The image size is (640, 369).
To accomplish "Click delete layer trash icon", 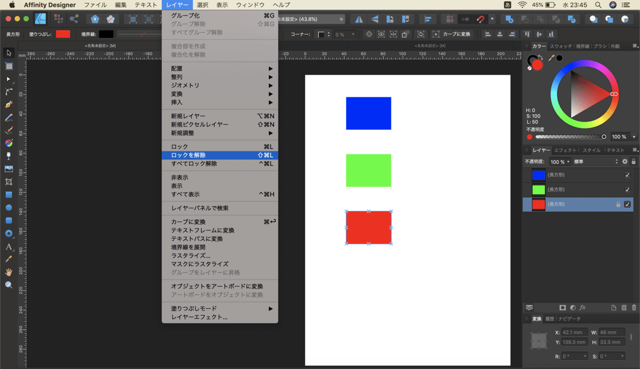I will 634,308.
